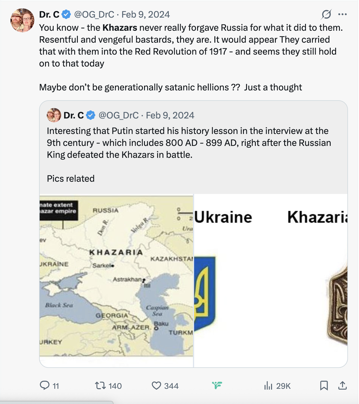Viewport: 359px width, 404px height.
Task: Open the quoted tweet's Feb 9, 2024 date
Action: 170,115
